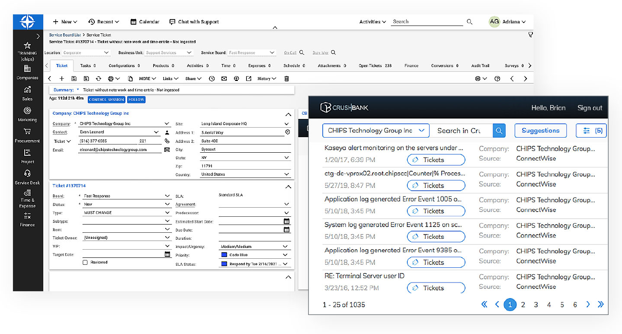
Task: Open calendar picker for Estimated Start Date
Action: click(286, 221)
